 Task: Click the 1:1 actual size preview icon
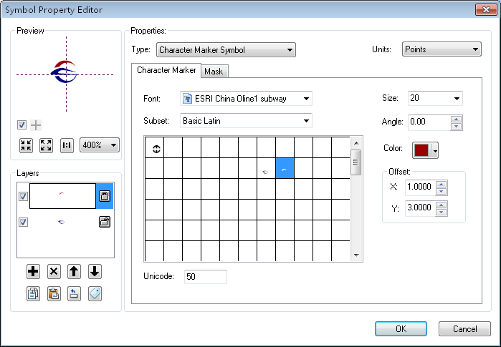pyautogui.click(x=67, y=145)
